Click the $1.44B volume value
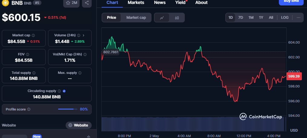The width and height of the screenshot is (307, 138). pyautogui.click(x=63, y=41)
